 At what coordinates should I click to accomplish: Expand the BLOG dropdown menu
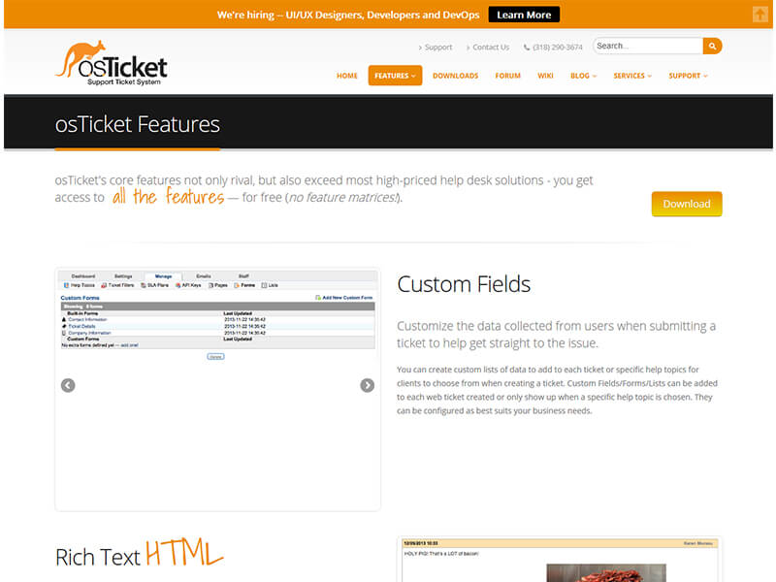(x=584, y=76)
